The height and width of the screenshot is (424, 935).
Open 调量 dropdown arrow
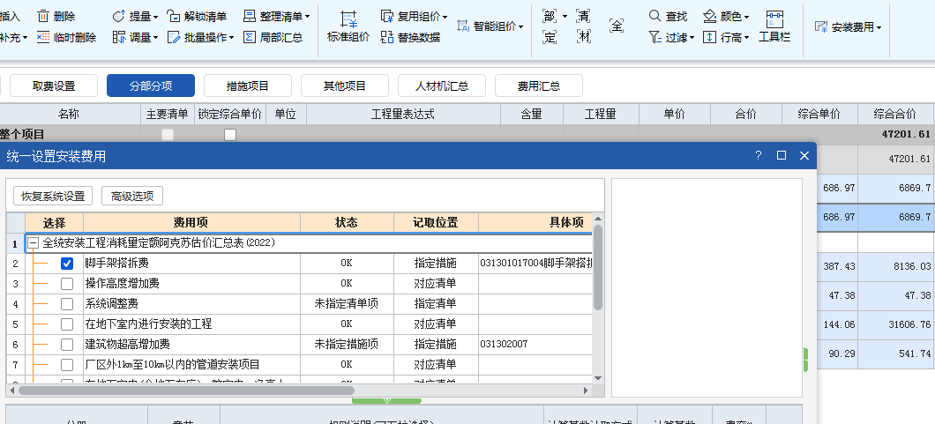click(155, 38)
